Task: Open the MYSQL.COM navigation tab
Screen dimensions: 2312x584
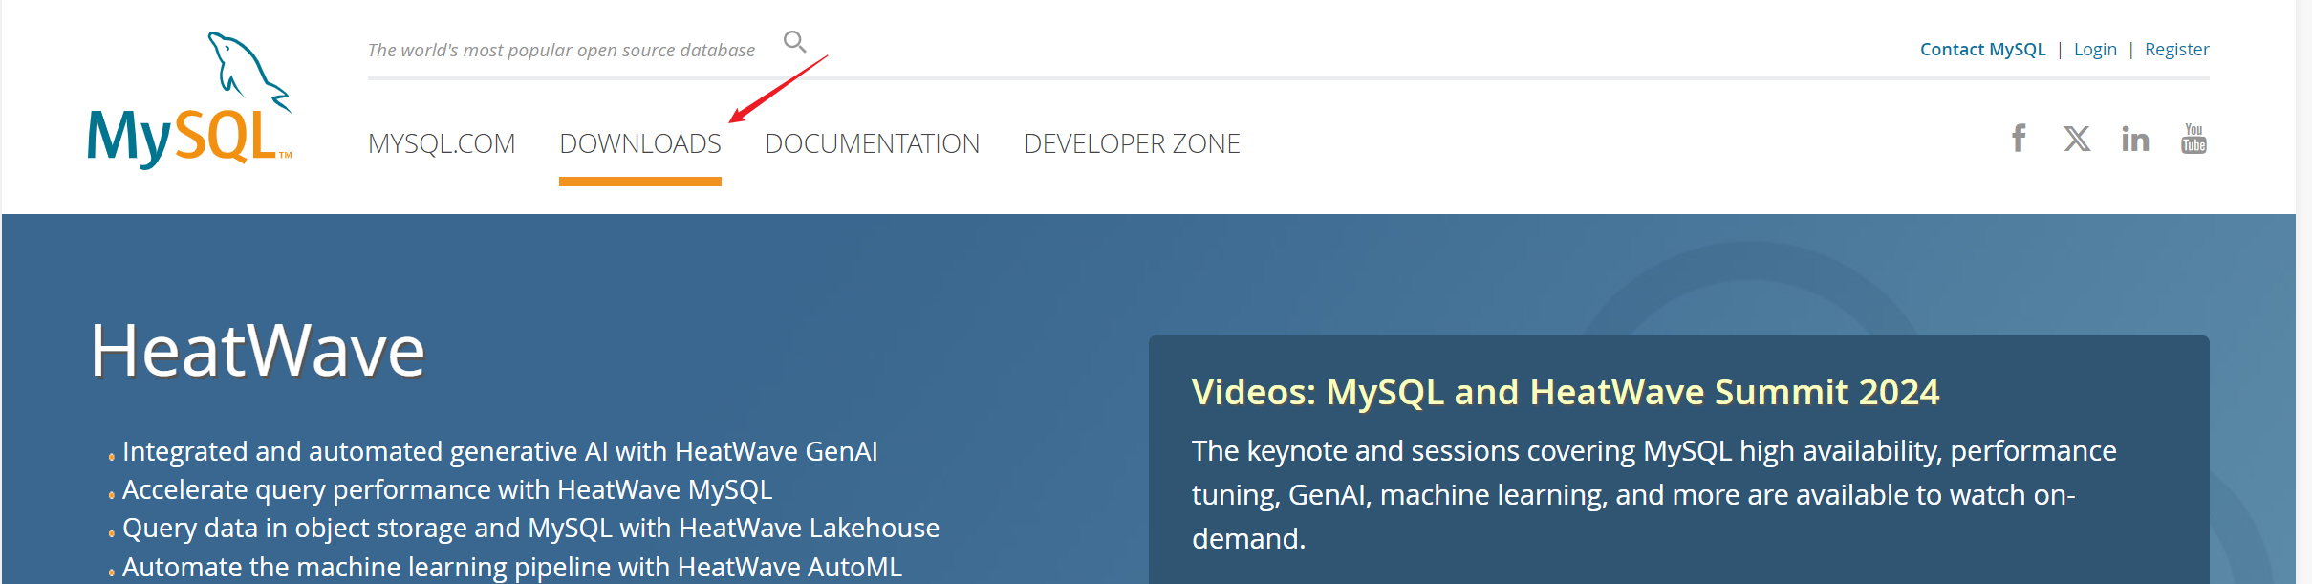Action: tap(442, 143)
